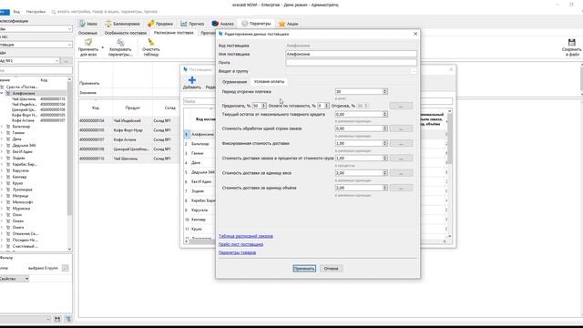Click the star icon on Акции tab
This screenshot has height=328, width=583.
point(281,24)
